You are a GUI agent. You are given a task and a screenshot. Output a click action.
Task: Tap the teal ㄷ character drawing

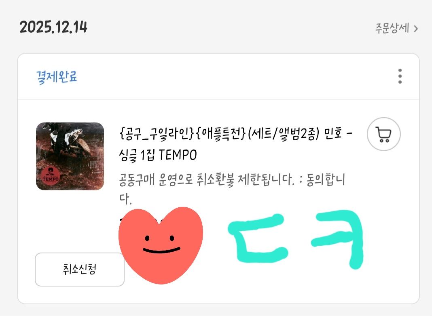(258, 238)
